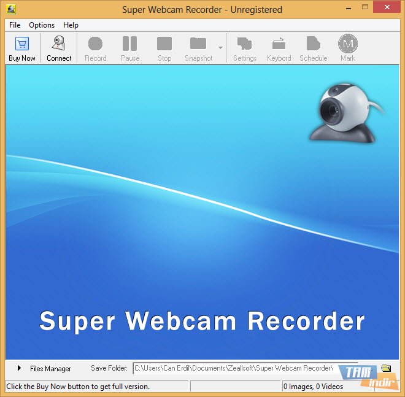The height and width of the screenshot is (397, 405).
Task: Click the Files Manager label
Action: click(x=50, y=368)
